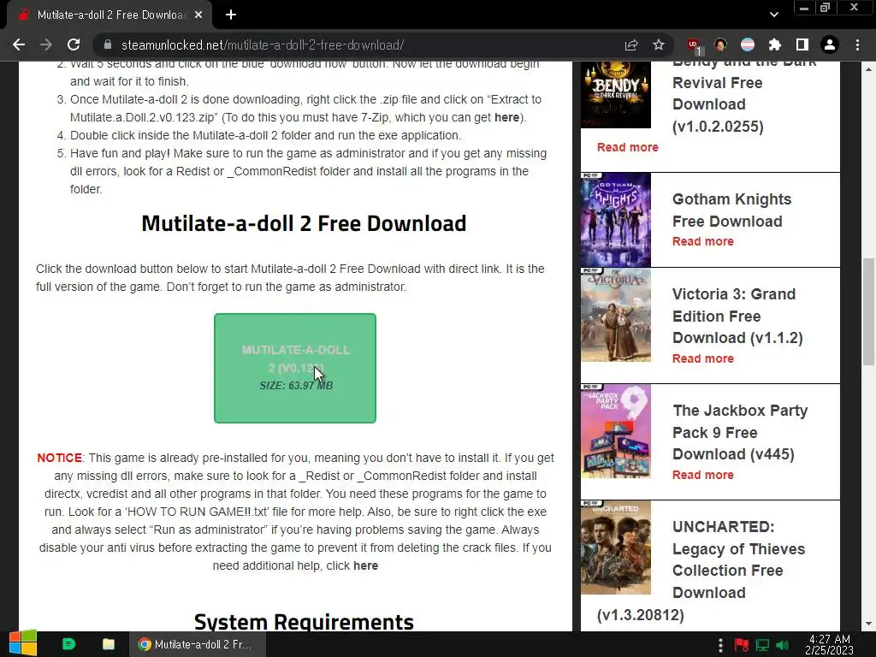Open the striped-flag extension icon
This screenshot has height=657, width=876.
coord(748,44)
